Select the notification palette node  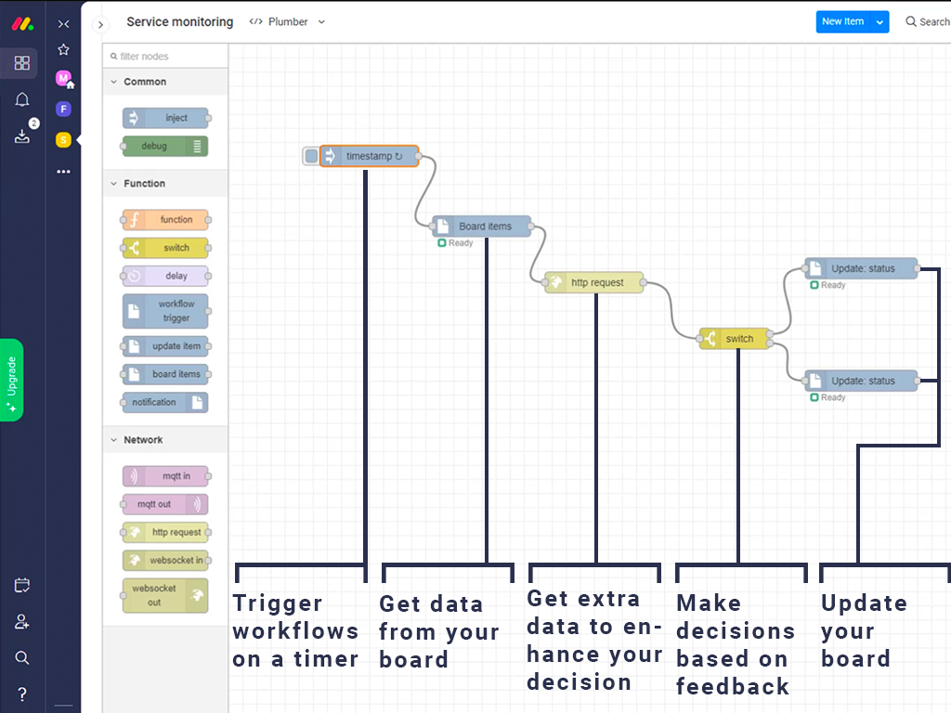[165, 403]
